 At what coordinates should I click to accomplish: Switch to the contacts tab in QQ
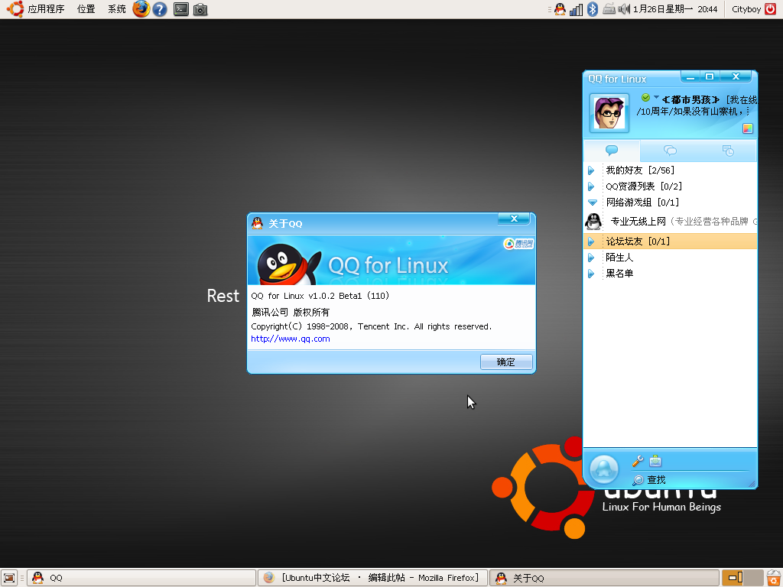coord(612,151)
